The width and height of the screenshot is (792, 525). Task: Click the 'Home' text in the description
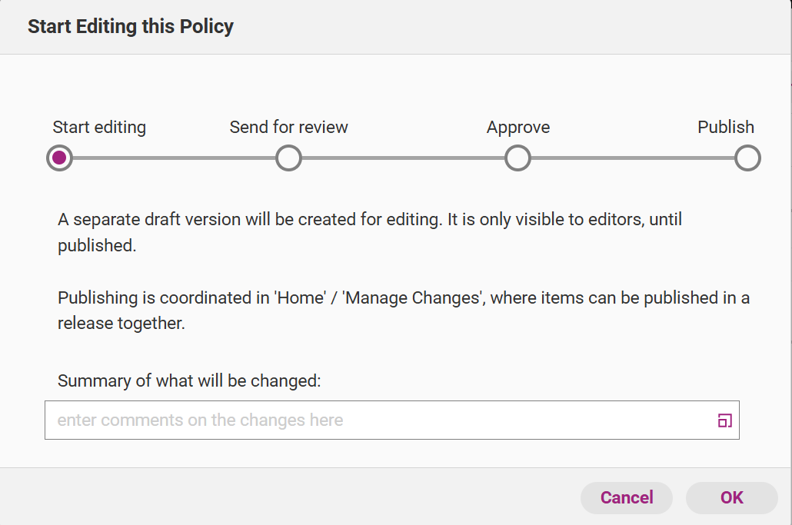(301, 298)
